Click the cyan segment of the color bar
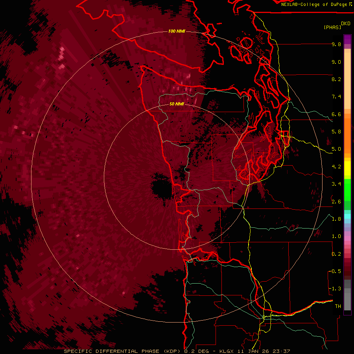 [x=347, y=216]
